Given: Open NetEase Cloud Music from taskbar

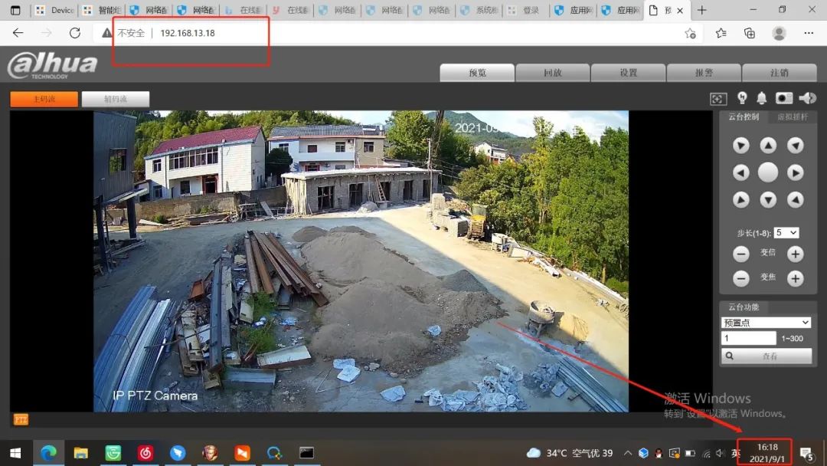Looking at the screenshot, I should click(x=145, y=453).
